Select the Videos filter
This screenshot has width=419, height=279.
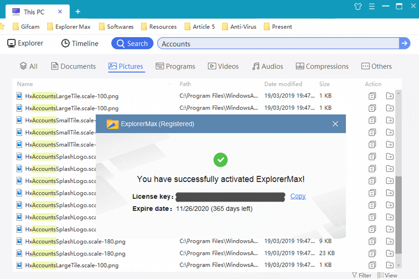coord(223,66)
